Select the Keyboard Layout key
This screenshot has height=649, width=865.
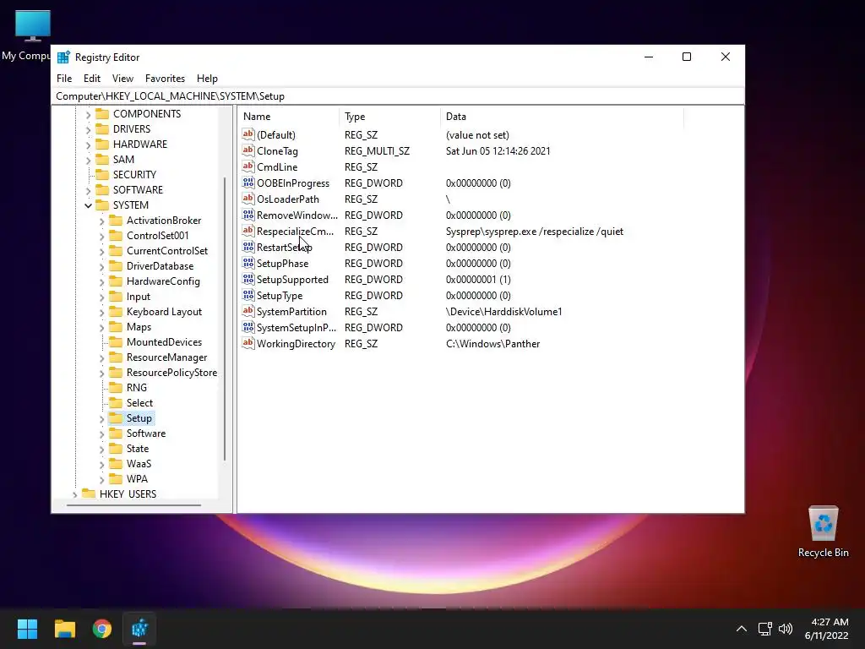pyautogui.click(x=165, y=311)
